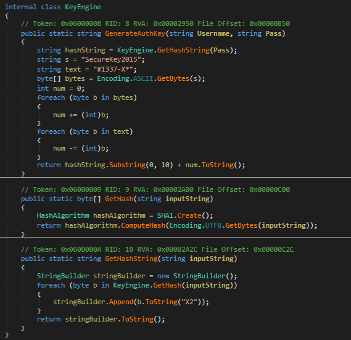Click the File Offset 0x00000B50 value
Viewport: 351px width, 340px height.
pyautogui.click(x=270, y=23)
